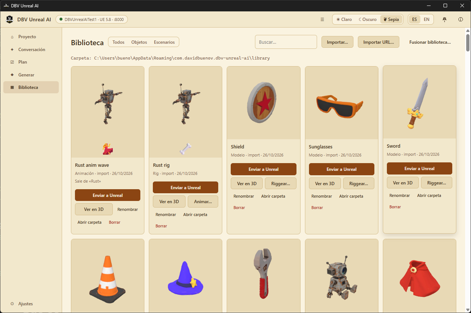Image resolution: width=471 pixels, height=313 pixels.
Task: Click Borrar on the Shield card
Action: pyautogui.click(x=239, y=208)
